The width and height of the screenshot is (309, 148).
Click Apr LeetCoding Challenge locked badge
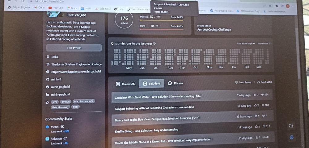(x=214, y=30)
